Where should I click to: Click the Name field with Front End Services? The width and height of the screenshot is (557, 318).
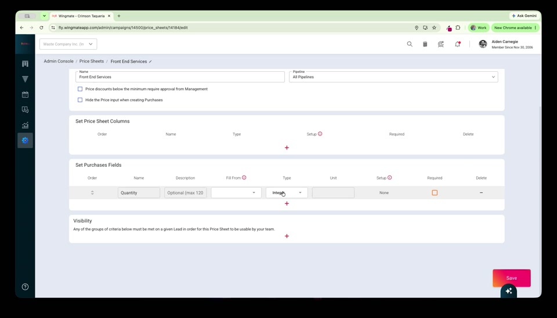point(180,77)
